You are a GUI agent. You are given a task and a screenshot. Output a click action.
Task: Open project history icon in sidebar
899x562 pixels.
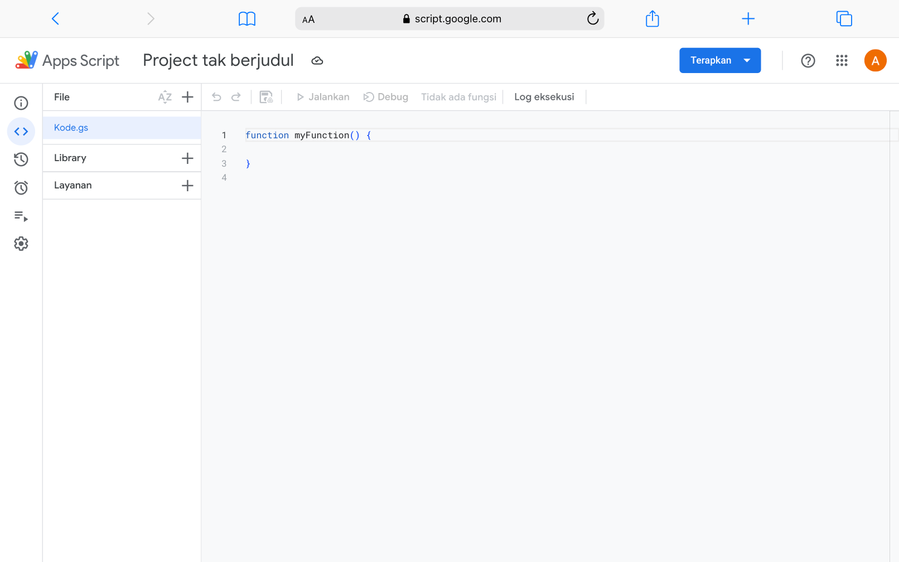[21, 159]
